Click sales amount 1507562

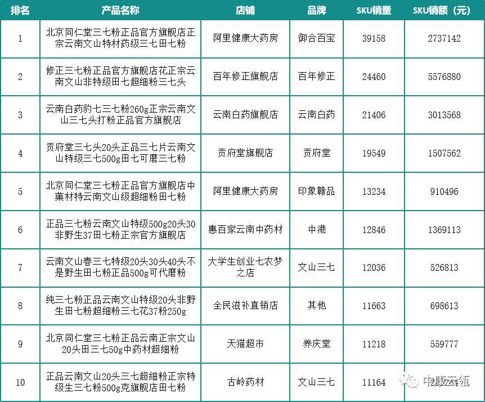pyautogui.click(x=444, y=153)
